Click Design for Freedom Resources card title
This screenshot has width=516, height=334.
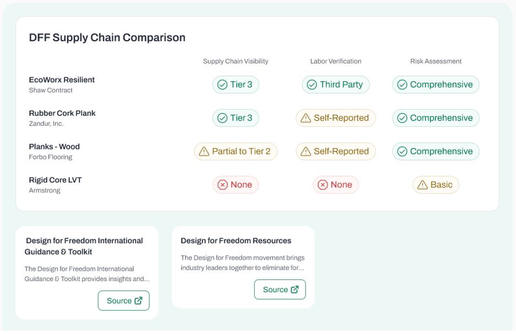click(236, 241)
